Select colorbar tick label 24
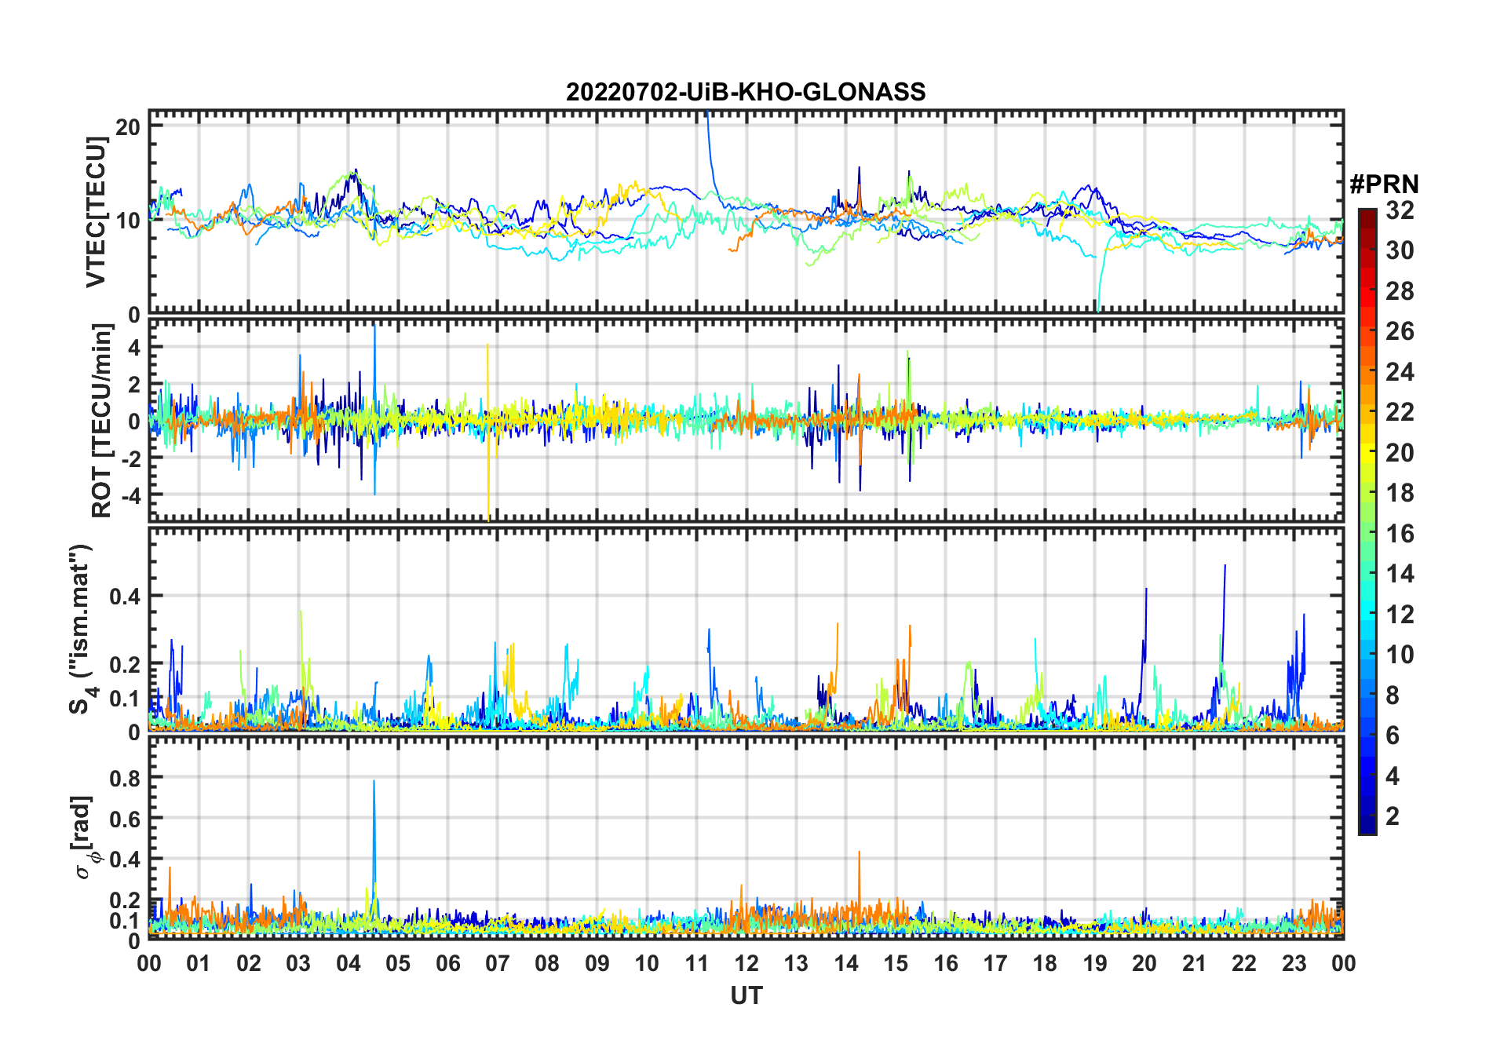 point(1400,372)
